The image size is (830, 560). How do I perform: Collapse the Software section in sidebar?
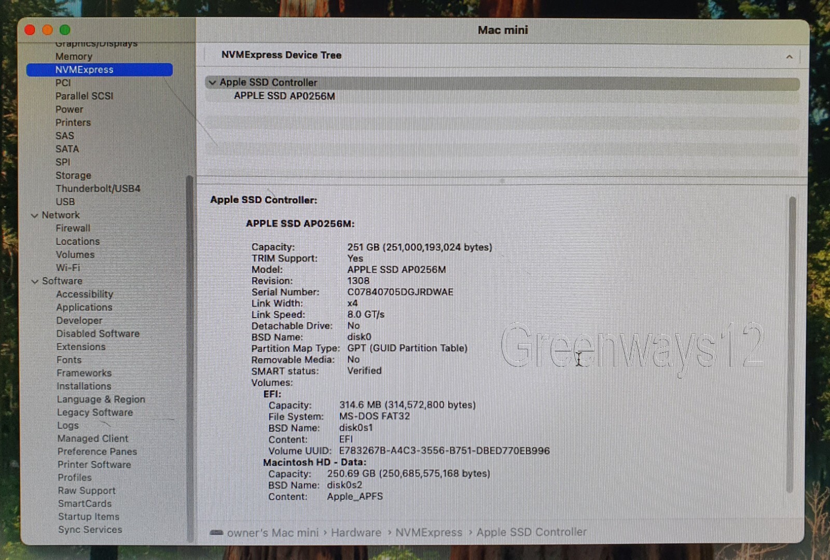pos(35,281)
